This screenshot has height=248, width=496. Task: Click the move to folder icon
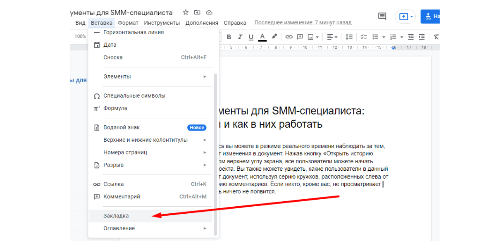[x=197, y=12]
